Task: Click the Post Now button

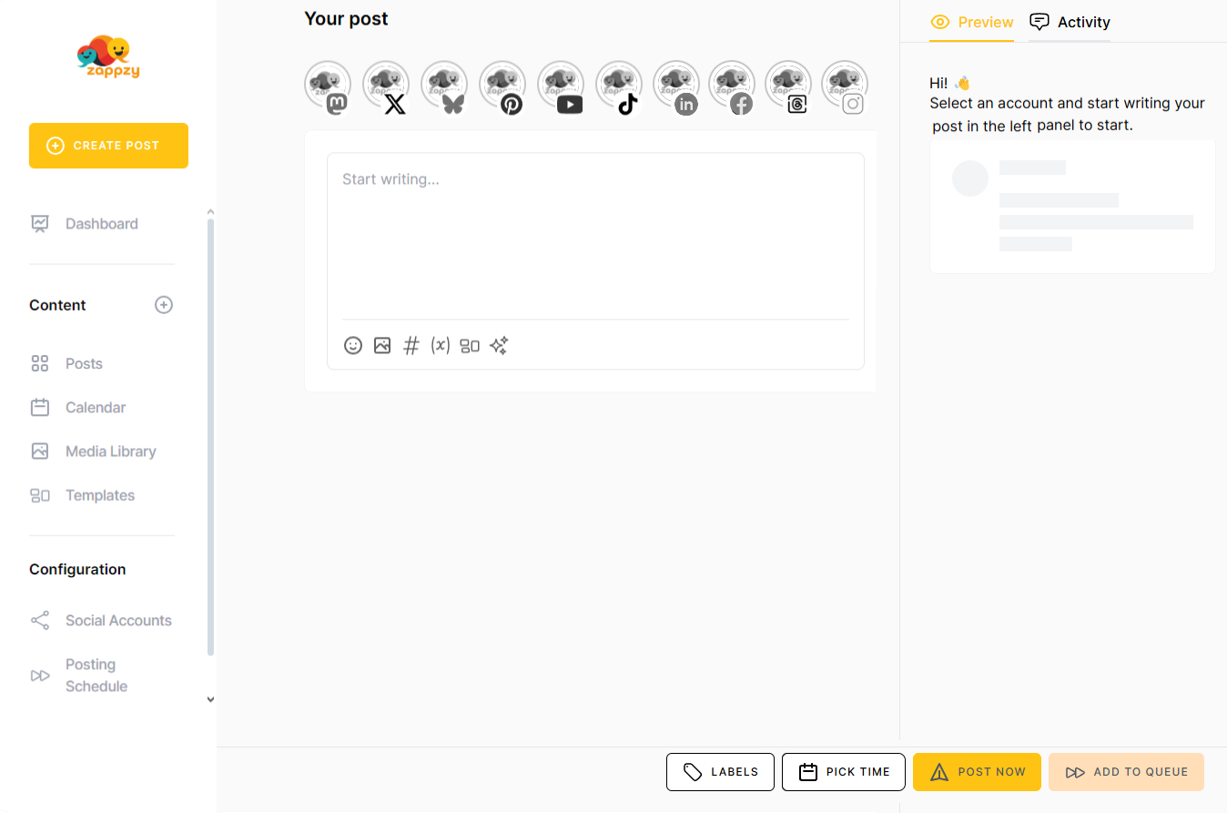Action: 977,772
